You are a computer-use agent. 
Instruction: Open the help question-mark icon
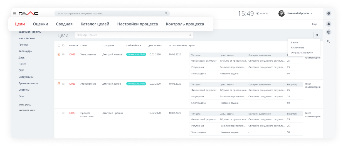[329, 13]
